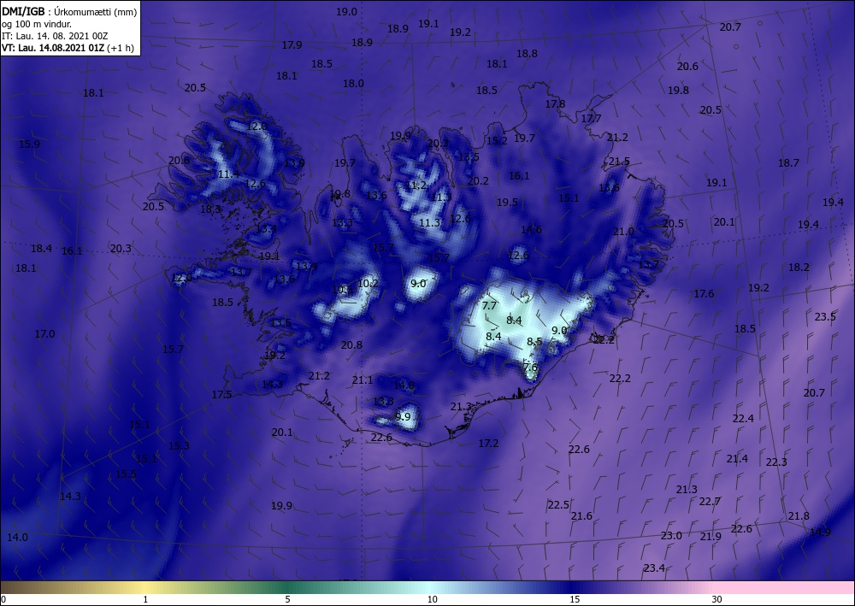855x606 pixels.
Task: Click the map value 20.8
Action: coord(351,345)
